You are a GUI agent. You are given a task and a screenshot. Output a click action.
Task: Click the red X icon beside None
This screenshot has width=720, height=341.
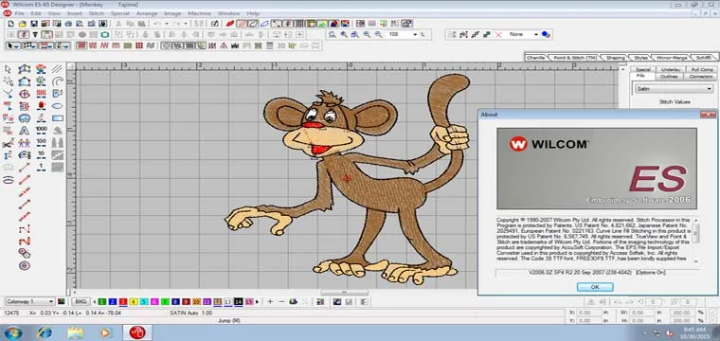point(498,34)
